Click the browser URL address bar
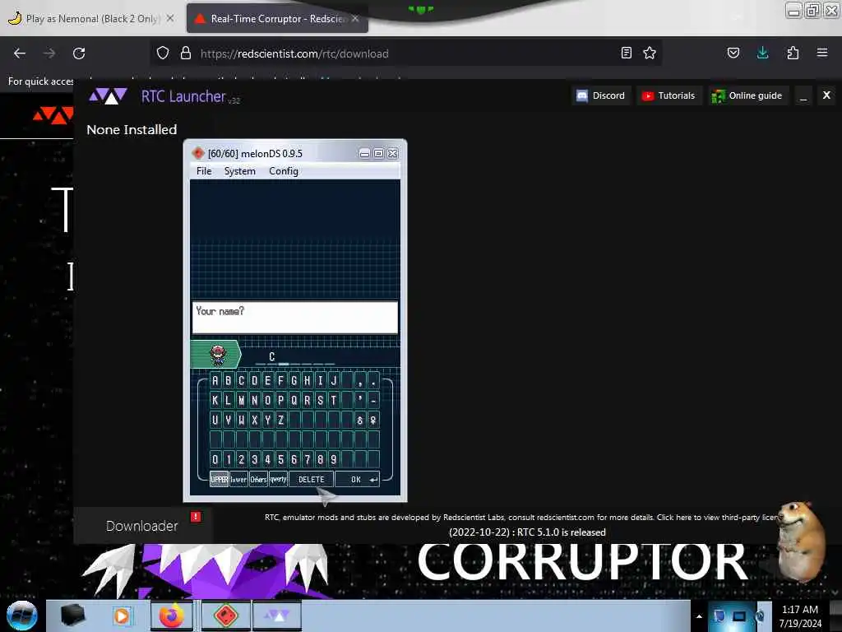Viewport: 842px width, 632px height. click(x=408, y=53)
